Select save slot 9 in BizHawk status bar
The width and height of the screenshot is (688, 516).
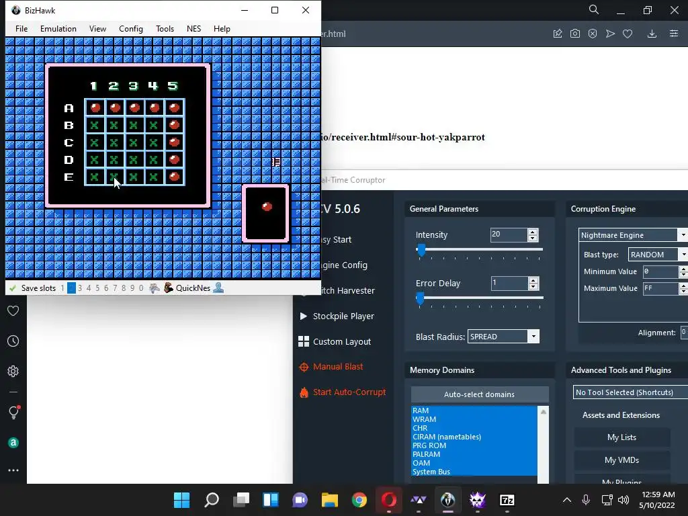[x=132, y=288]
